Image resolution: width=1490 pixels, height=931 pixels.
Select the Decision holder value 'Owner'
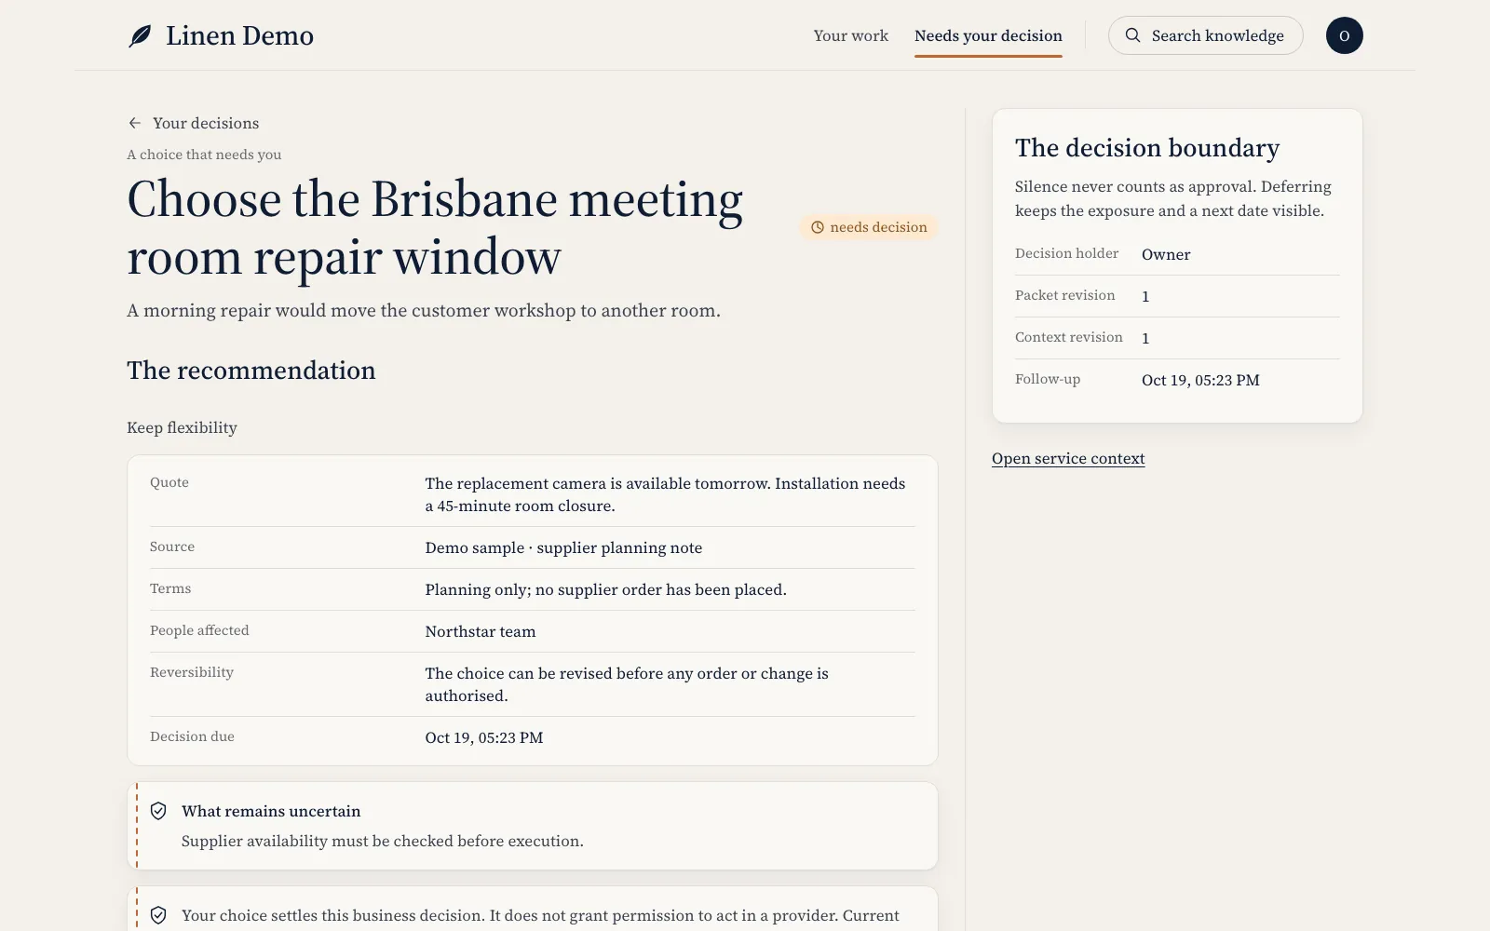click(x=1166, y=254)
